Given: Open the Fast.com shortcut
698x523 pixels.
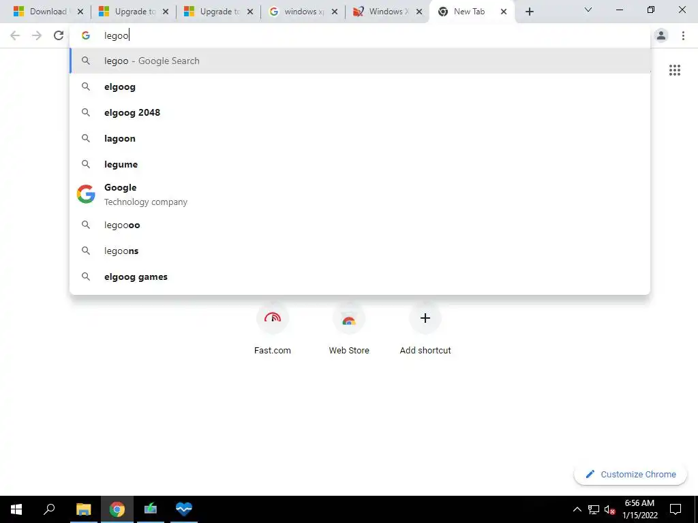Looking at the screenshot, I should coord(273,329).
